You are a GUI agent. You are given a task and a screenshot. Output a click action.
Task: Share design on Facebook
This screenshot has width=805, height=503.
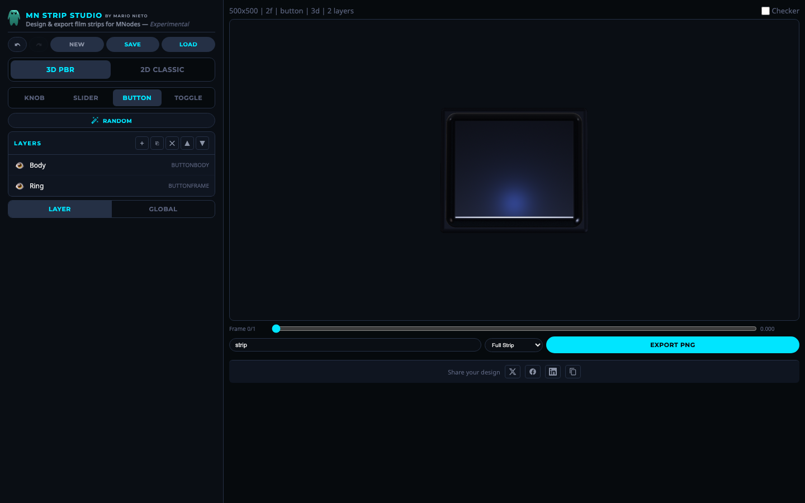click(x=533, y=372)
